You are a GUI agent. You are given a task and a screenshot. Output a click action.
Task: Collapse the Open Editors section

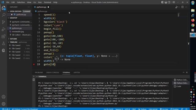[x=9, y=11]
